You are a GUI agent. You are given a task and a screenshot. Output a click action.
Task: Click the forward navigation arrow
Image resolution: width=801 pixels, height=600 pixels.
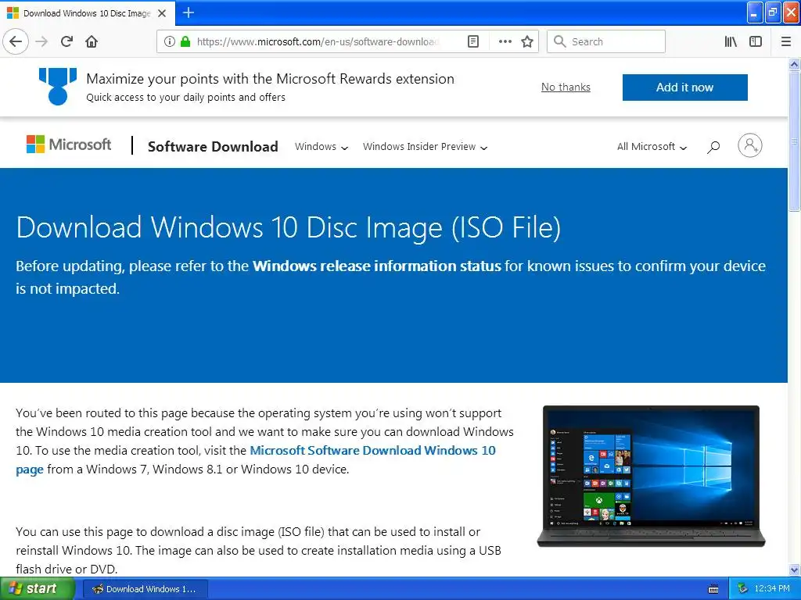[x=42, y=41]
